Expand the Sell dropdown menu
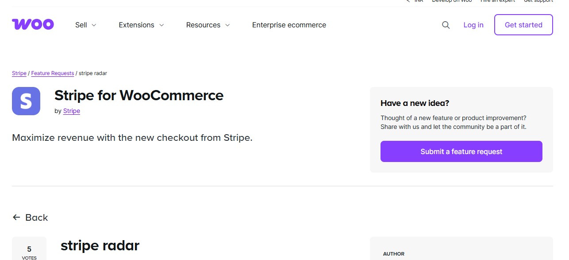 point(85,25)
